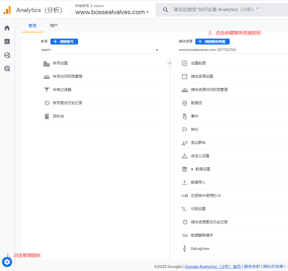Click the checklist icon for 设置助理
288x271 pixels.
point(184,63)
